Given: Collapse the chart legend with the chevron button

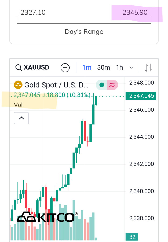Looking at the screenshot, I should tap(21, 118).
